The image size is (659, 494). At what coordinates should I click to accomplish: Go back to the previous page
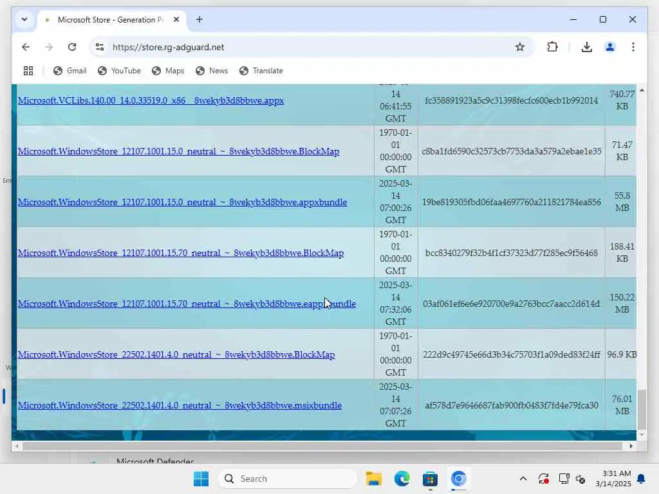26,47
